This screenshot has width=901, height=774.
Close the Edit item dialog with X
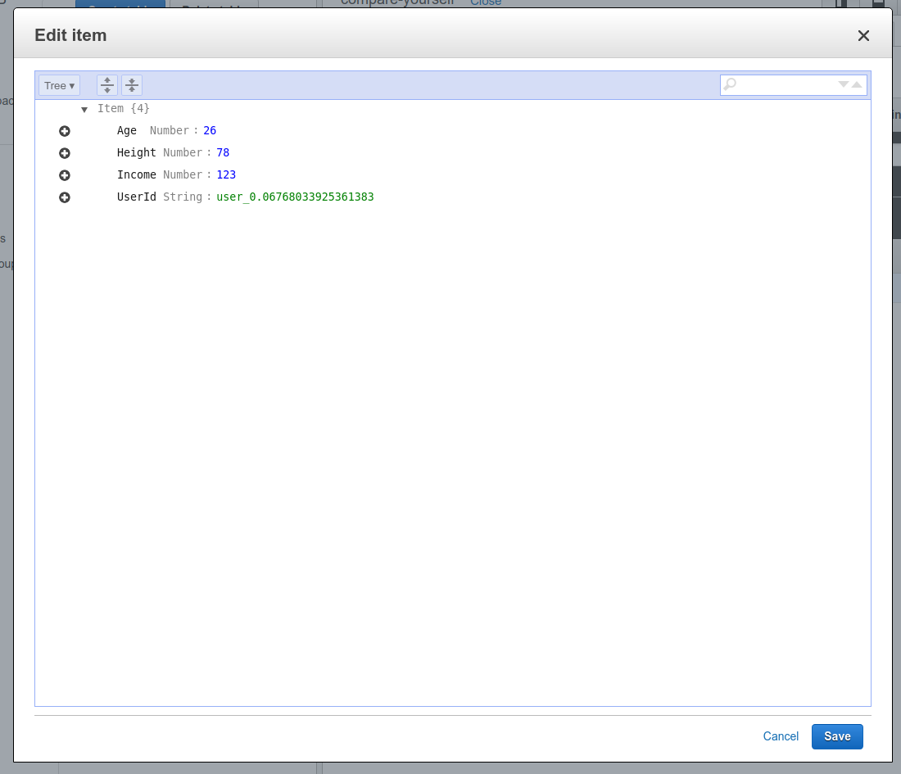pyautogui.click(x=863, y=35)
